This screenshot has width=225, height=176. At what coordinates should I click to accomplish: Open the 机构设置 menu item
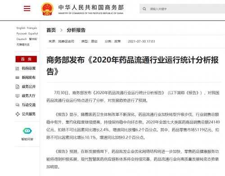coord(29,68)
